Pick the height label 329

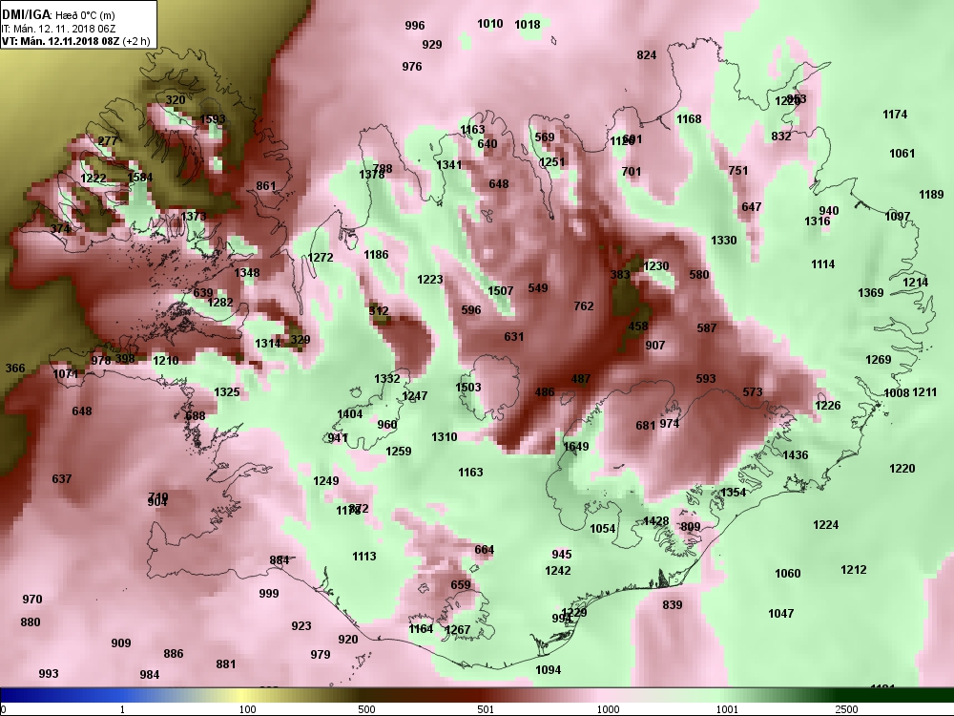pyautogui.click(x=300, y=340)
